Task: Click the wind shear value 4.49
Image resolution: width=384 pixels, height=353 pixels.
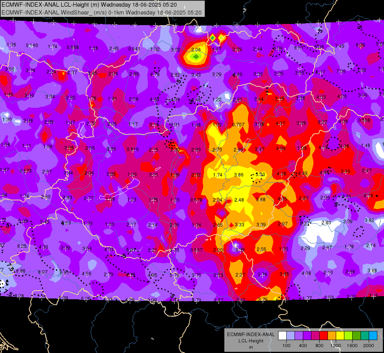Action: (x=303, y=173)
